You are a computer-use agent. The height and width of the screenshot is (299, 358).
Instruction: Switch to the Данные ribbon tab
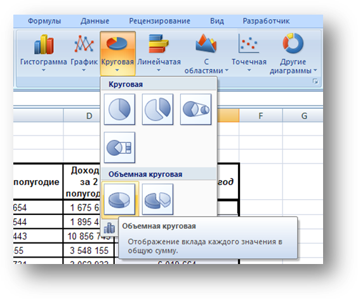point(95,21)
